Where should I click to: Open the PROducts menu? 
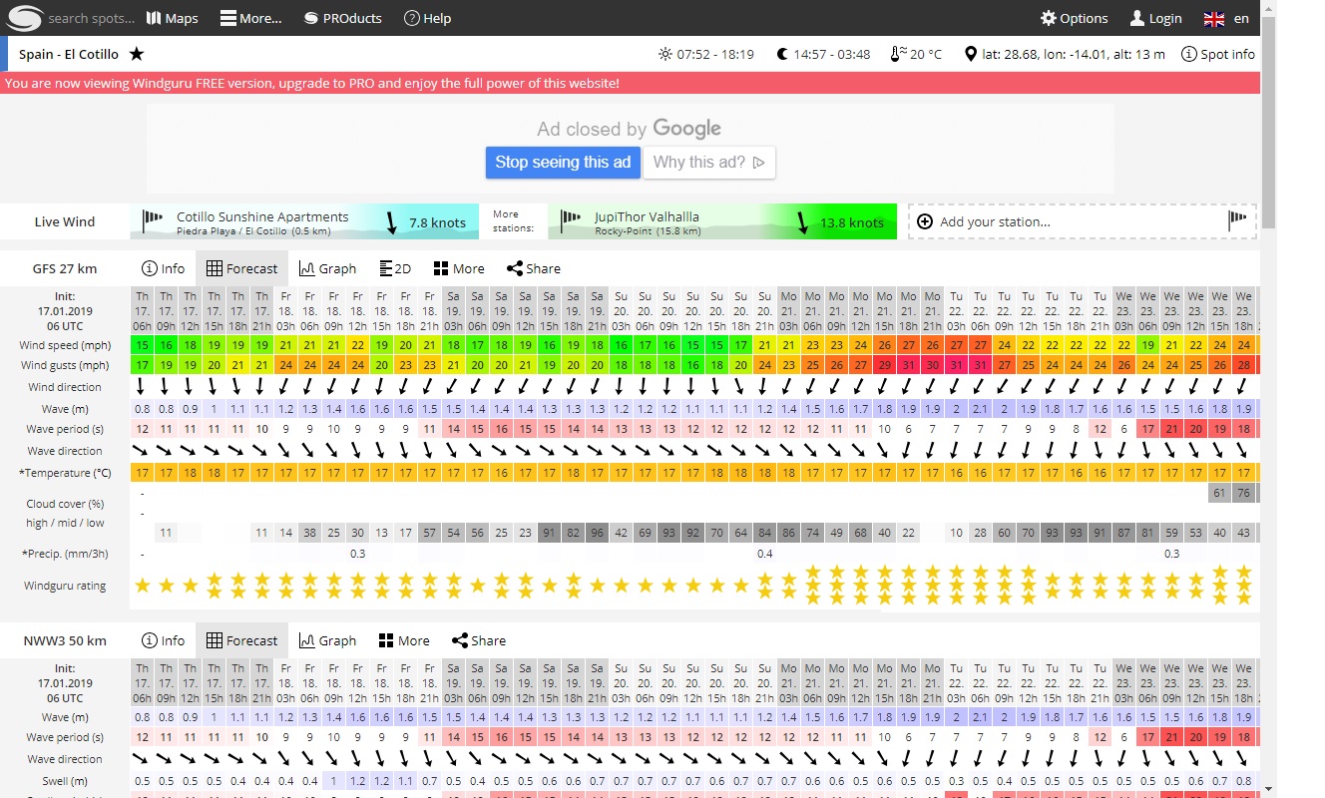(342, 18)
